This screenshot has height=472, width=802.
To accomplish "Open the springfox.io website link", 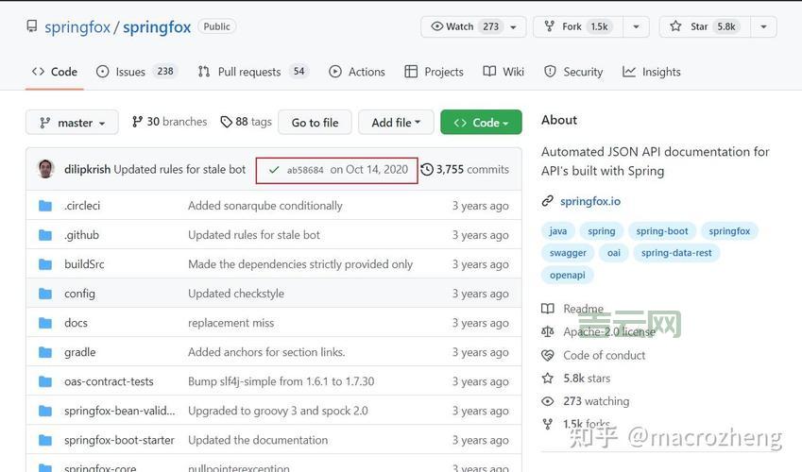I will point(589,201).
